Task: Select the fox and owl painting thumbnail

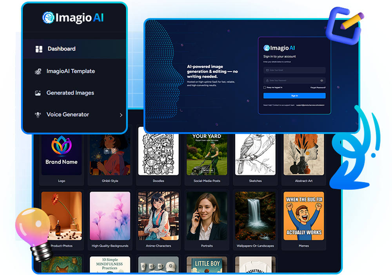Action: pos(62,264)
